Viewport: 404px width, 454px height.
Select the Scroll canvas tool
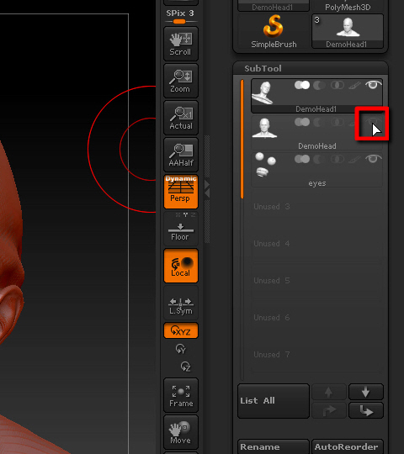coord(181,44)
